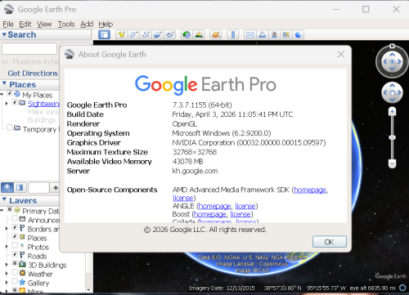Uncheck the Places layer checkbox

(15, 236)
